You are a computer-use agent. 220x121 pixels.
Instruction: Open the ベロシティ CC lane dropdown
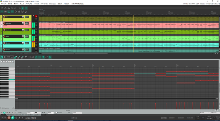(x=7, y=108)
